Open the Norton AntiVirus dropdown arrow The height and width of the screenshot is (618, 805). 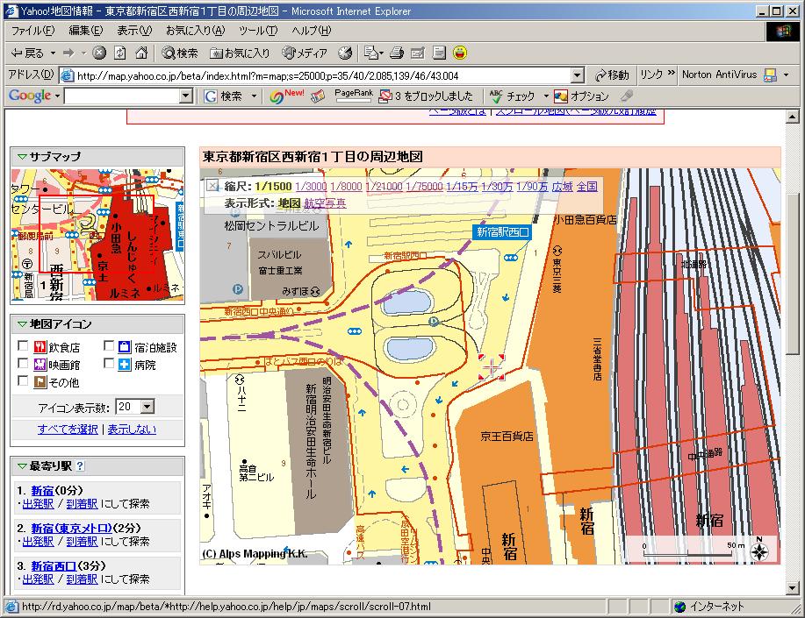point(786,75)
